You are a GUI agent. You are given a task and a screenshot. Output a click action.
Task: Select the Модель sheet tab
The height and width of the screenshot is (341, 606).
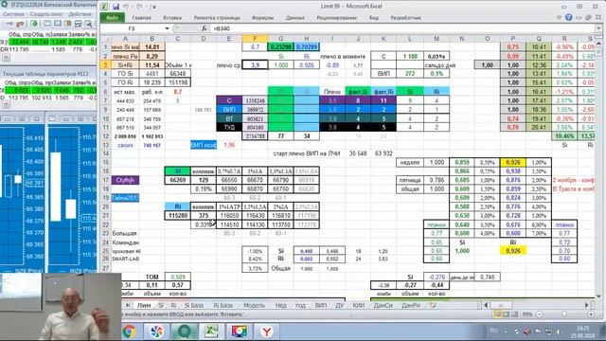[254, 305]
